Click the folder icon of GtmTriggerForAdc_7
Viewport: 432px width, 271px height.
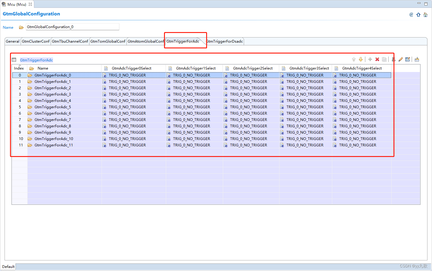30,120
